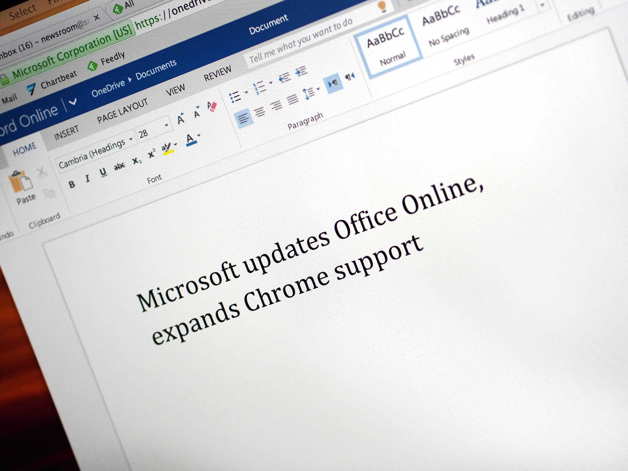The width and height of the screenshot is (628, 471).
Task: Select Right-to-Left text direction icon
Action: click(350, 76)
